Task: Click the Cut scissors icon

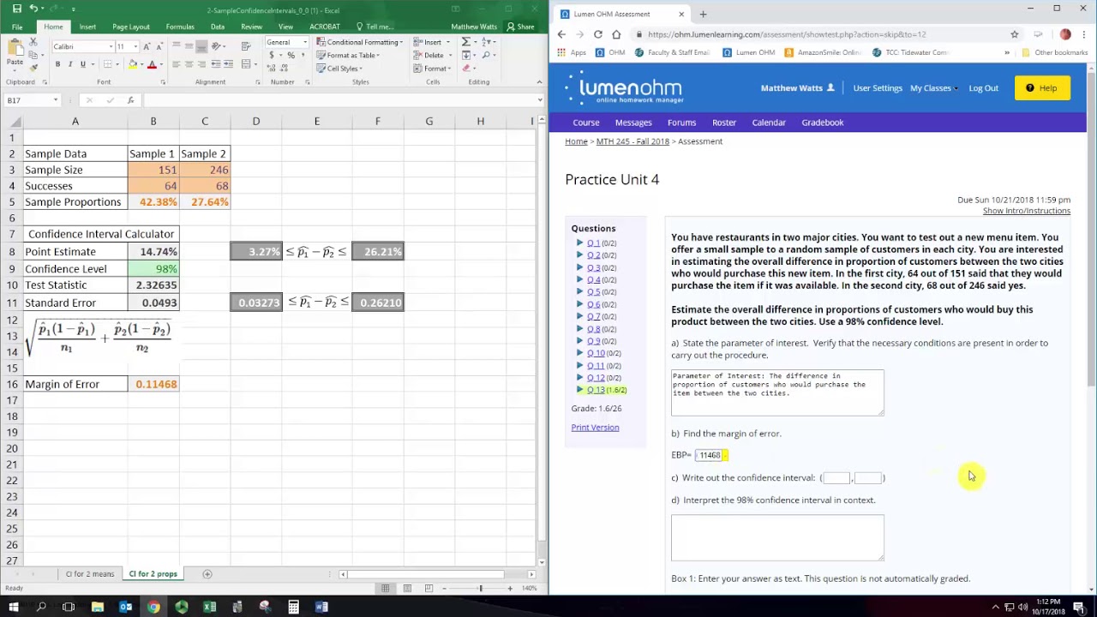Action: point(33,42)
